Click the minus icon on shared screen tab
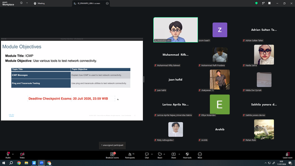This screenshot has height=166, width=295. tap(107, 3)
